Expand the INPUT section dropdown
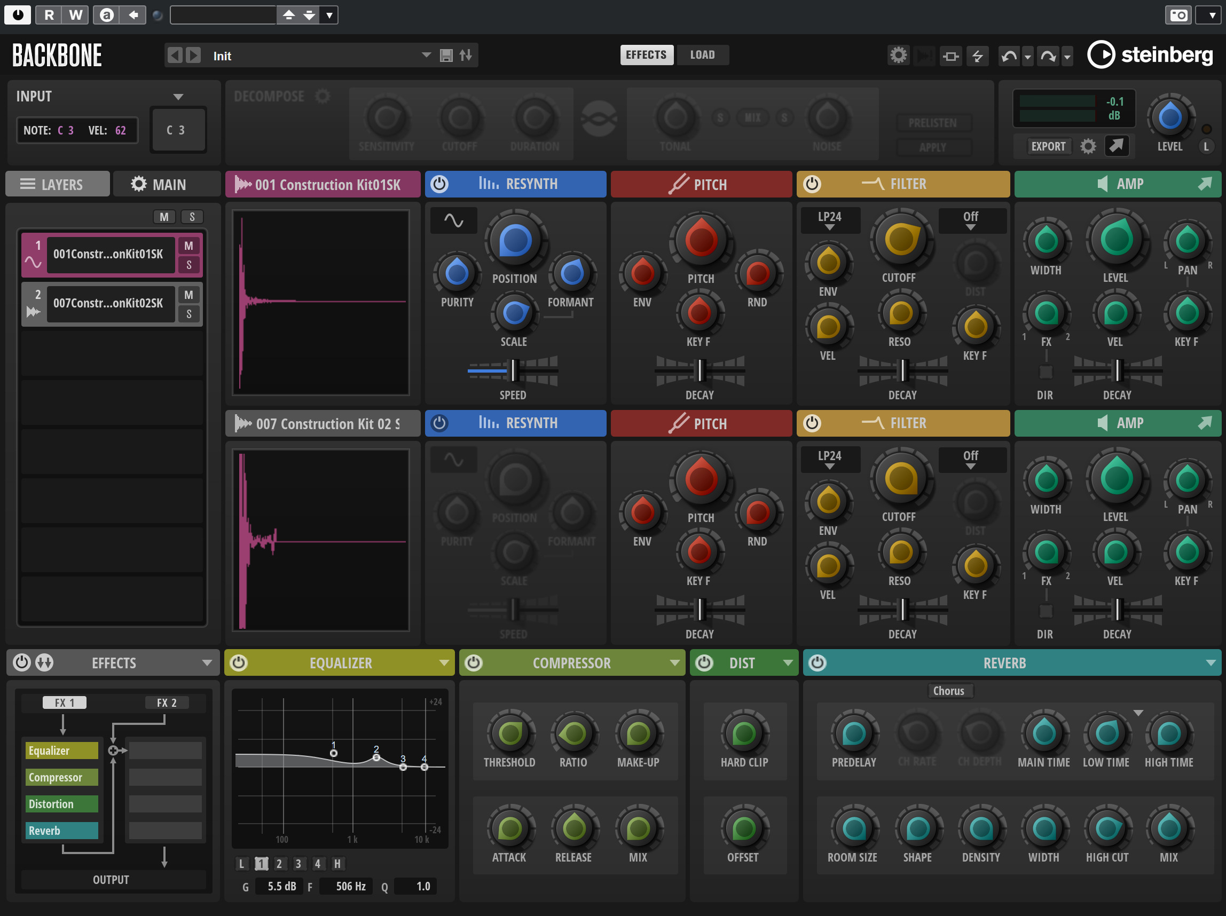The height and width of the screenshot is (916, 1226). pyautogui.click(x=178, y=97)
